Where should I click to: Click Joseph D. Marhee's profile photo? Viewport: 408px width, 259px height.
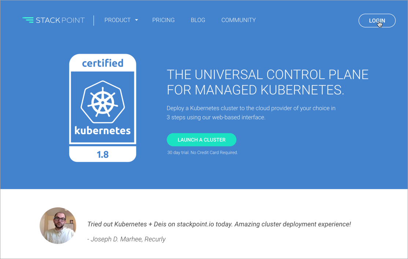pos(58,225)
